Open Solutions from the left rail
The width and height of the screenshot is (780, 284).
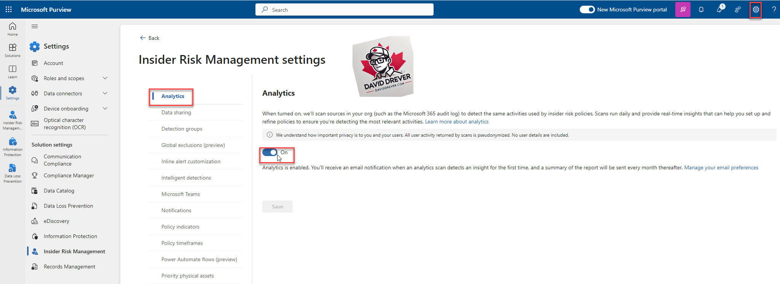coord(13,50)
